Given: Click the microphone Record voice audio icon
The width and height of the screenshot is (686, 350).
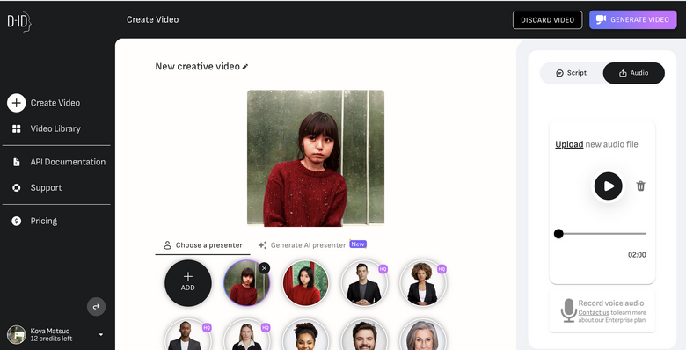Looking at the screenshot, I should click(x=569, y=310).
